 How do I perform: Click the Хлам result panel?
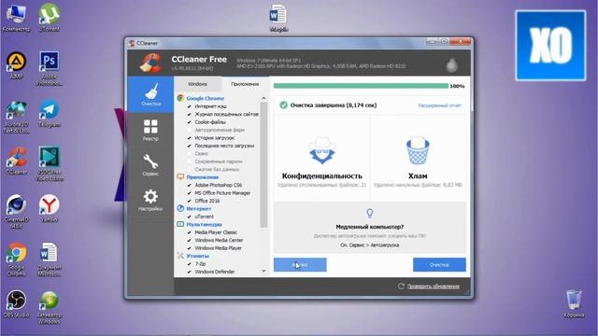(418, 159)
